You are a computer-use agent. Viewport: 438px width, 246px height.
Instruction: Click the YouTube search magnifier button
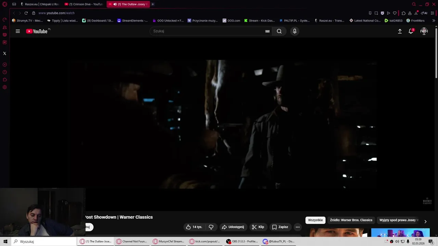pos(279,31)
